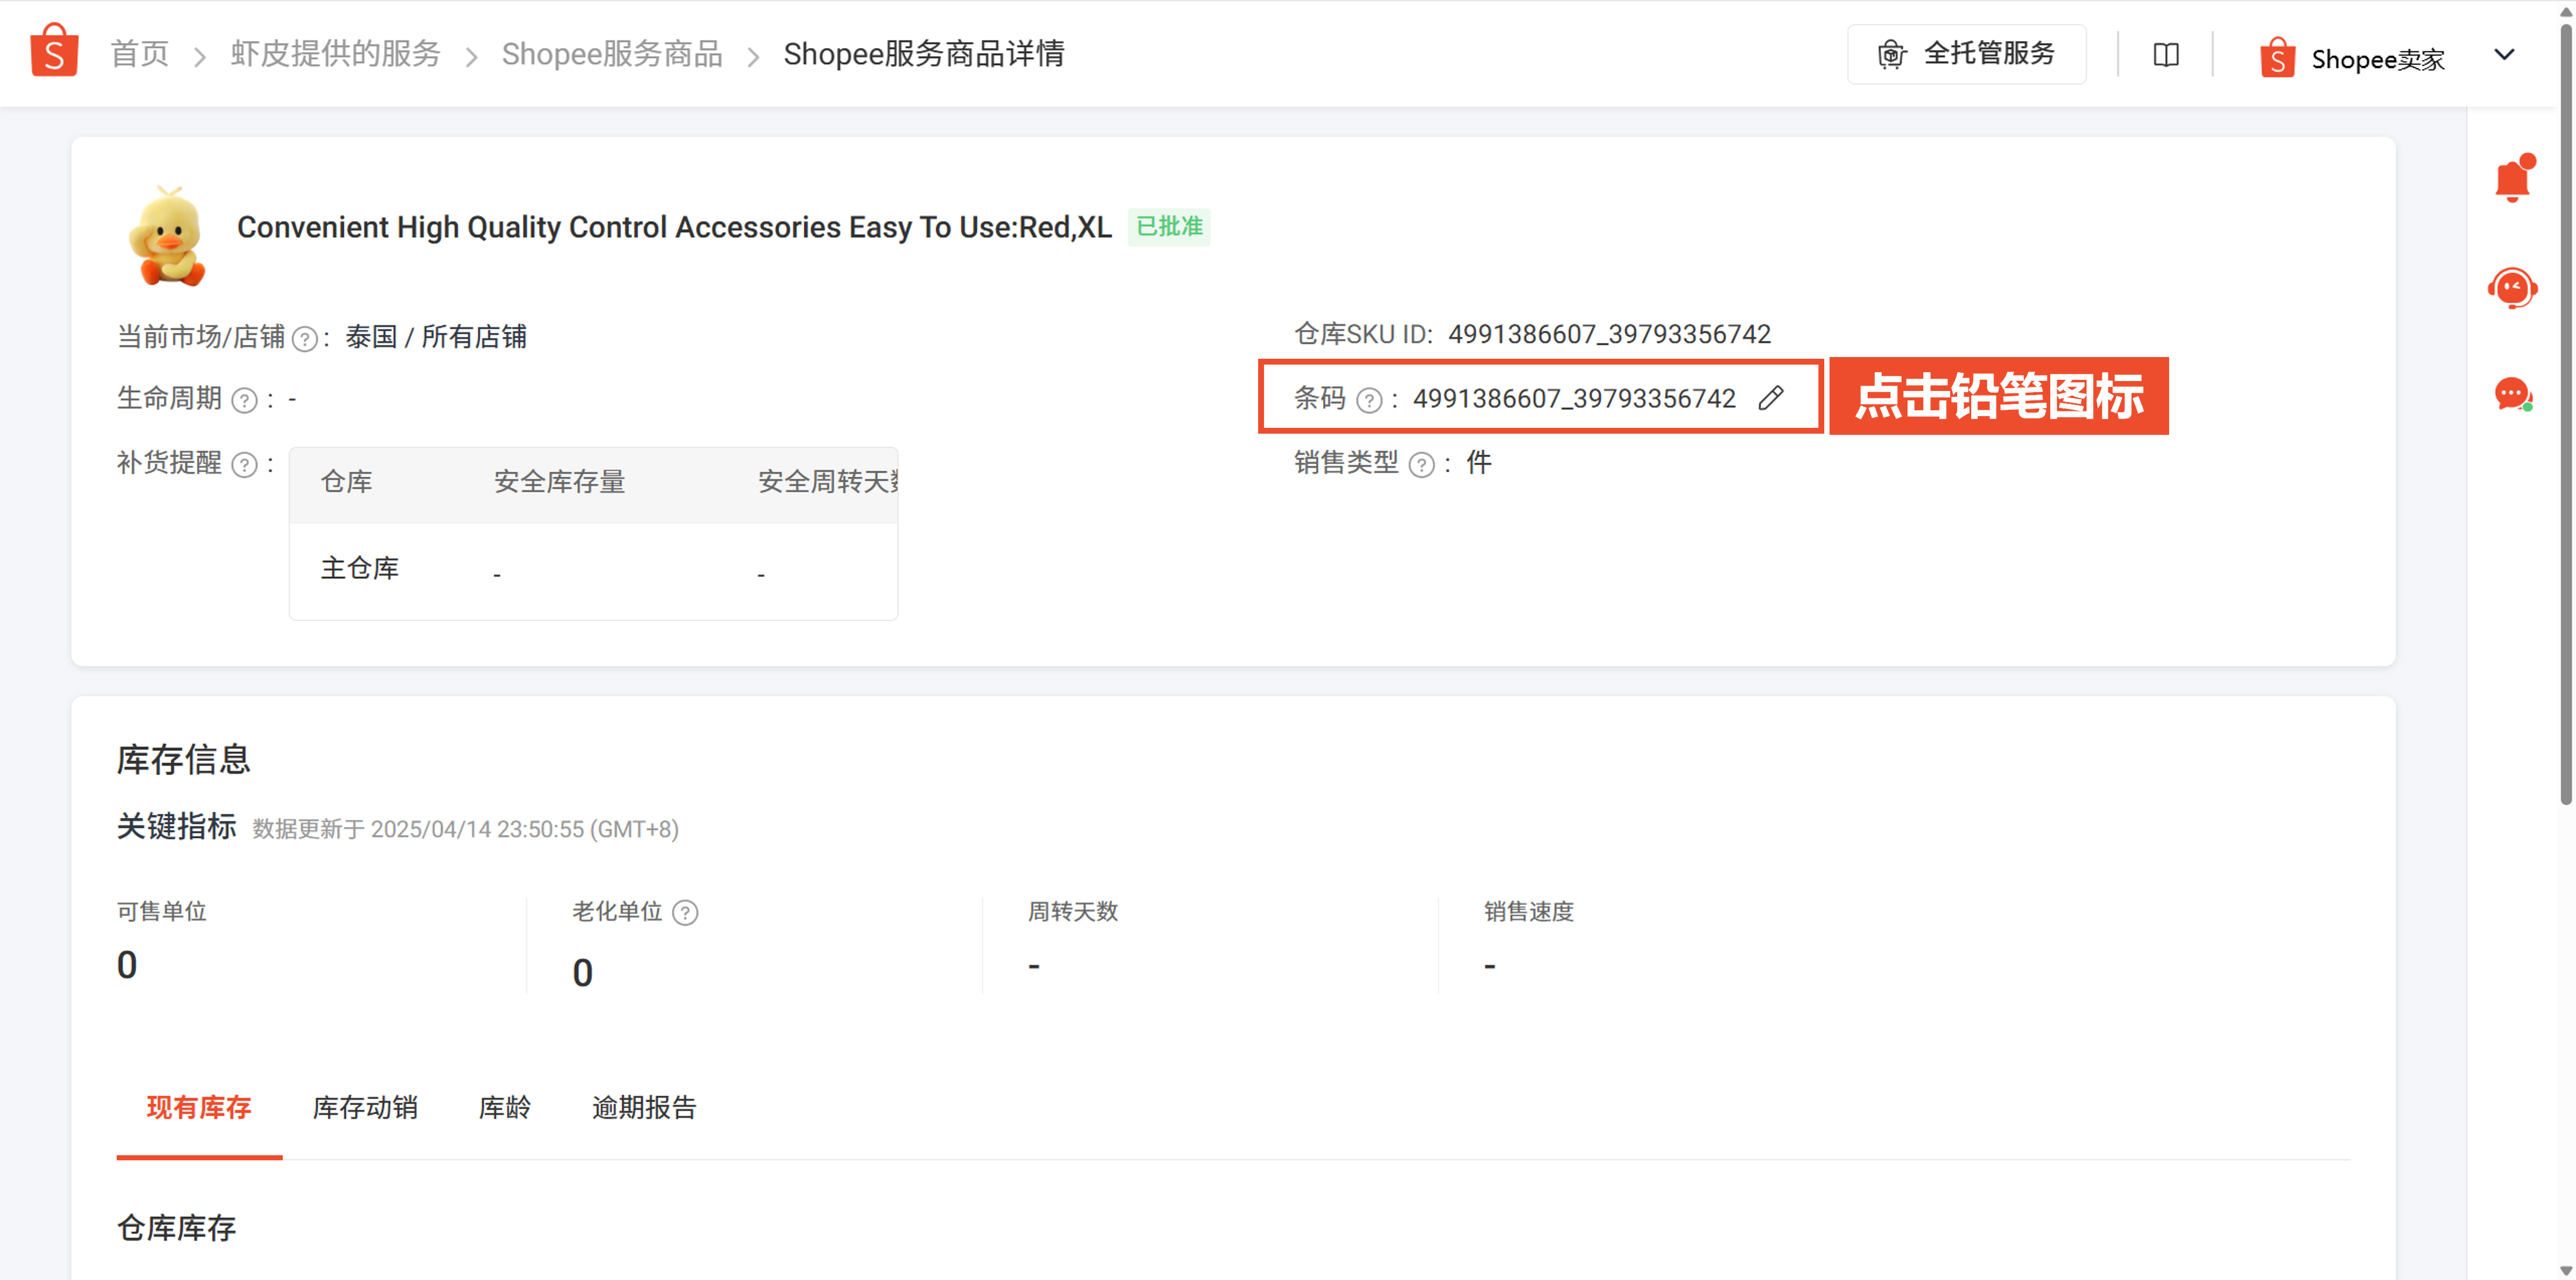The image size is (2576, 1280).
Task: Click the 数据更新于 2025/04/14 timestamp
Action: pos(465,829)
